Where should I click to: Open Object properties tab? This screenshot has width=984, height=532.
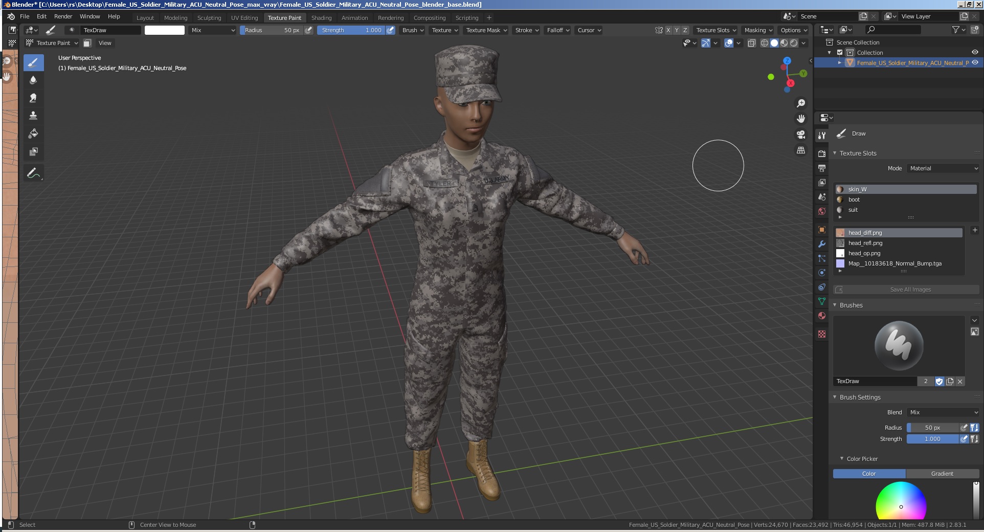point(822,229)
